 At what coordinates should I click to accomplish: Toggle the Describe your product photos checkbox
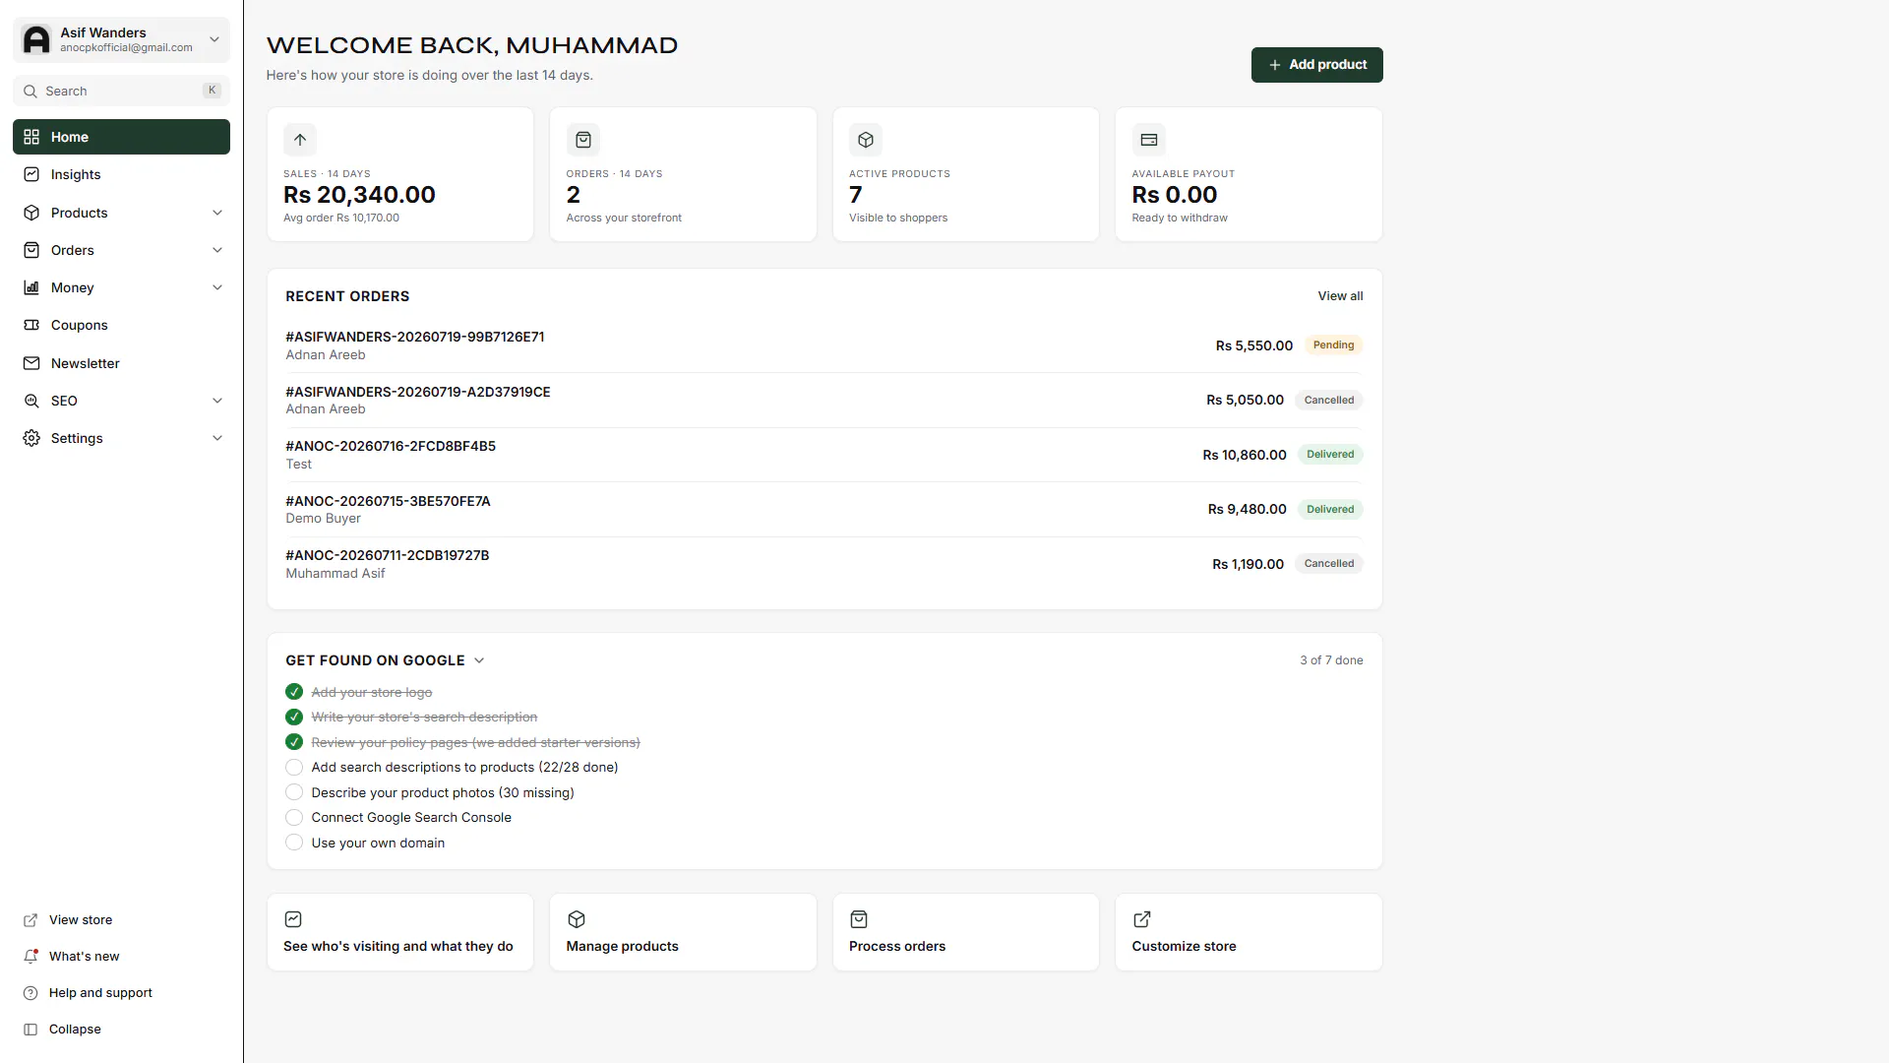(x=294, y=792)
